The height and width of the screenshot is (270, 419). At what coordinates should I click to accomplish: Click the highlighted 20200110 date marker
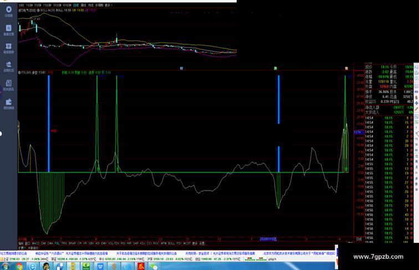click(268, 239)
